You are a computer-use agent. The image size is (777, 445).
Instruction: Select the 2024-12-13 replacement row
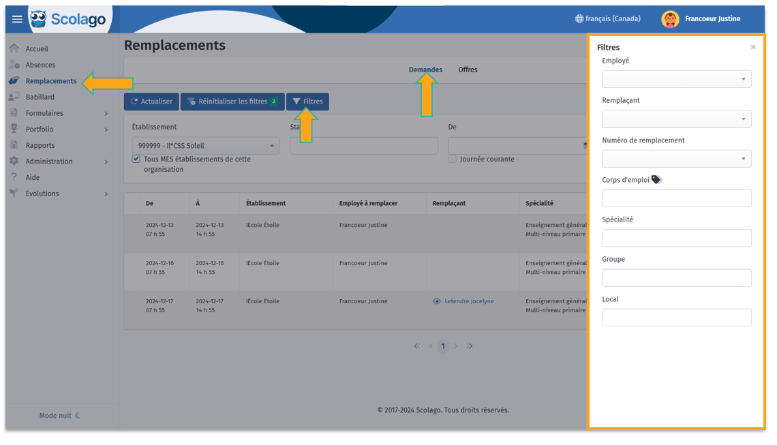click(355, 233)
